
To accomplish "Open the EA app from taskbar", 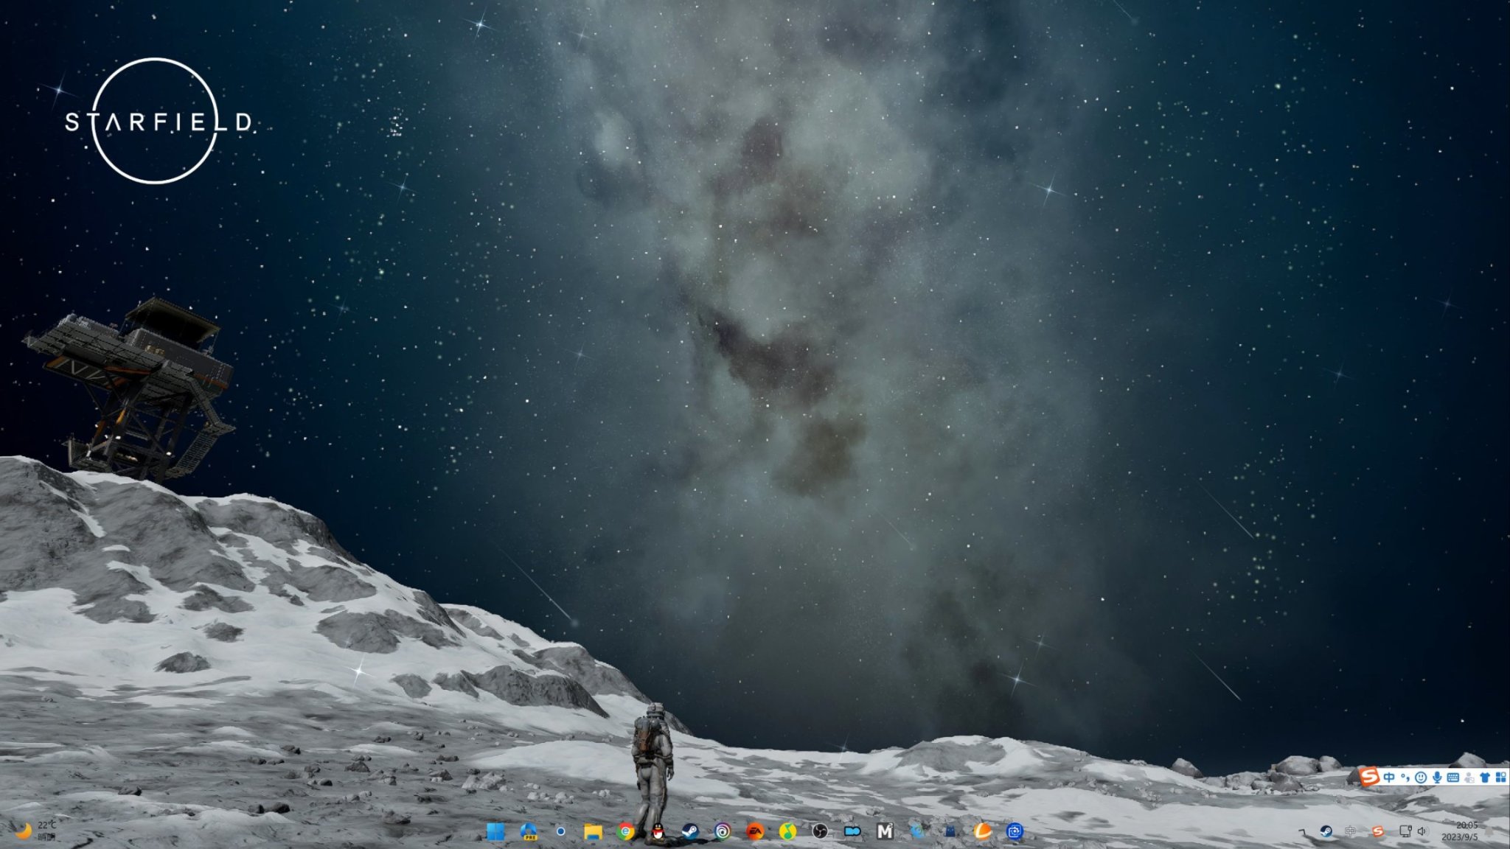I will 755,831.
